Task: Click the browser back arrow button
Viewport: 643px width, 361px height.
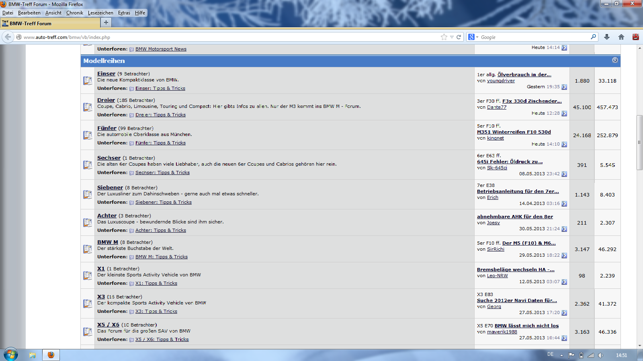Action: pos(8,37)
